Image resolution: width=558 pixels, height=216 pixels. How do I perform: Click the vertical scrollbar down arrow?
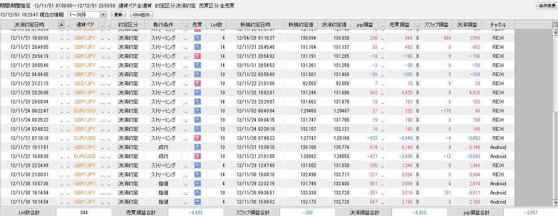555,203
